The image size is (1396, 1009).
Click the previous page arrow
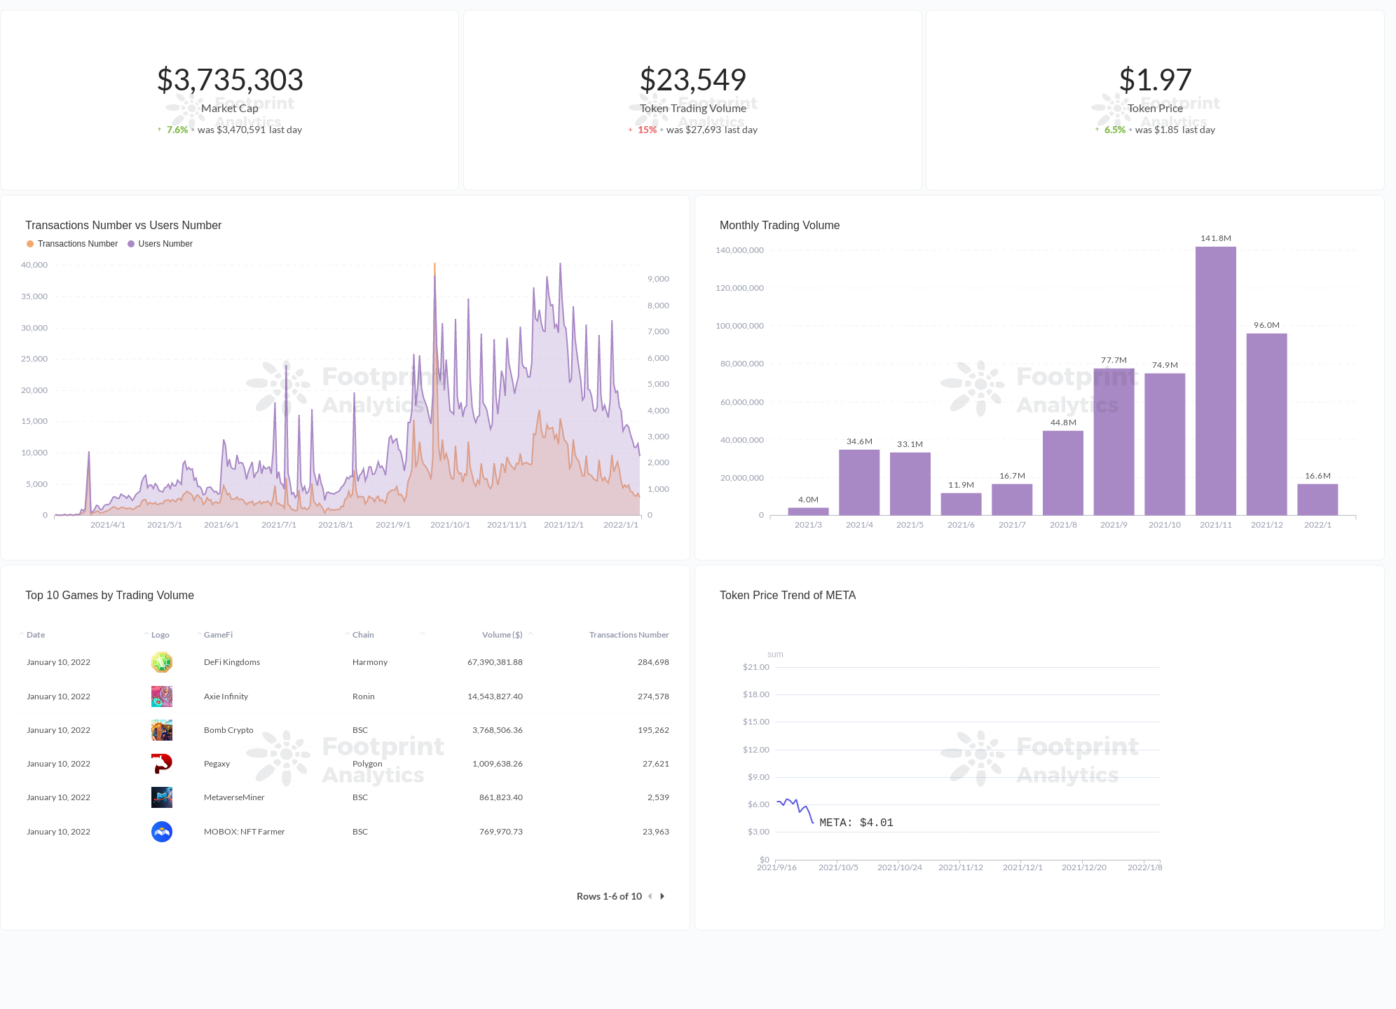(x=650, y=895)
